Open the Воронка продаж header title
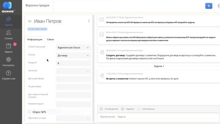 coord(37,6)
